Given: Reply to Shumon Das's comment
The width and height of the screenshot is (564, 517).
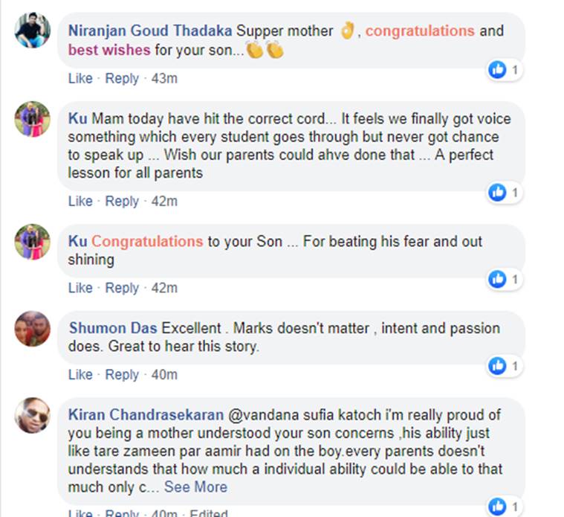Looking at the screenshot, I should (x=122, y=374).
